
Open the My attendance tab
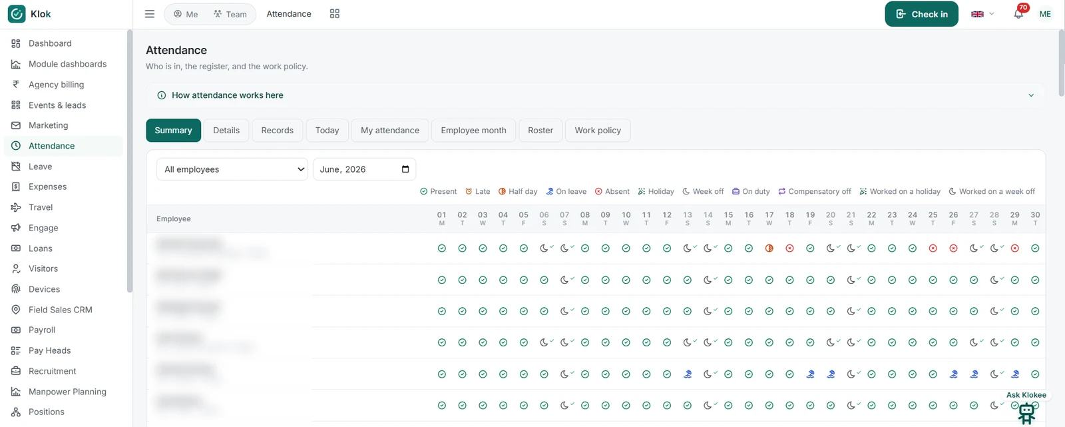pos(390,131)
